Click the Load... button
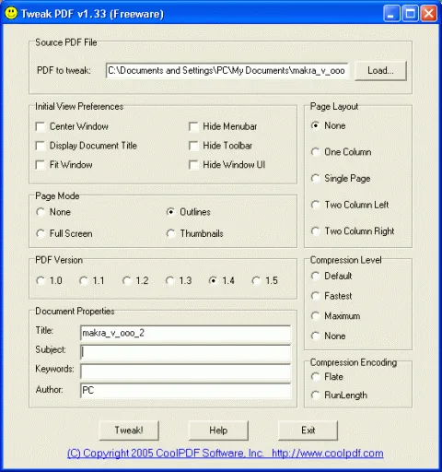Image resolution: width=442 pixels, height=472 pixels. (380, 71)
